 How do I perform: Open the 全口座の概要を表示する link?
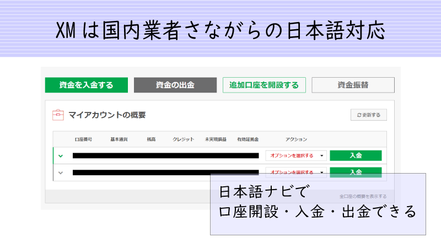point(363,196)
